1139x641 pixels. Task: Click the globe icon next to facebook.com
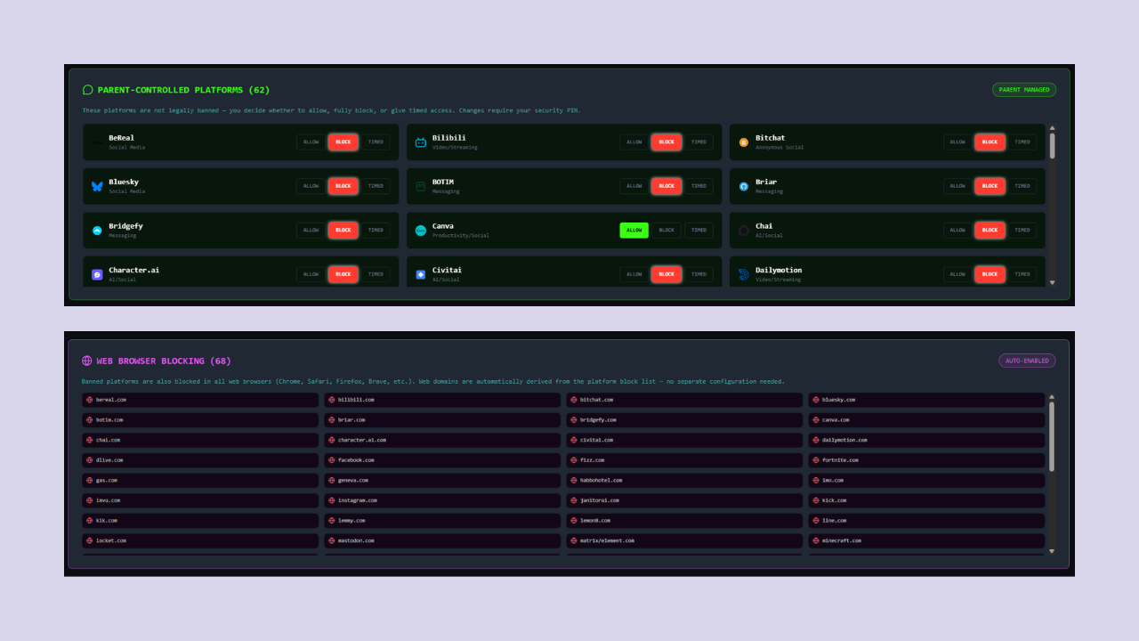point(332,460)
